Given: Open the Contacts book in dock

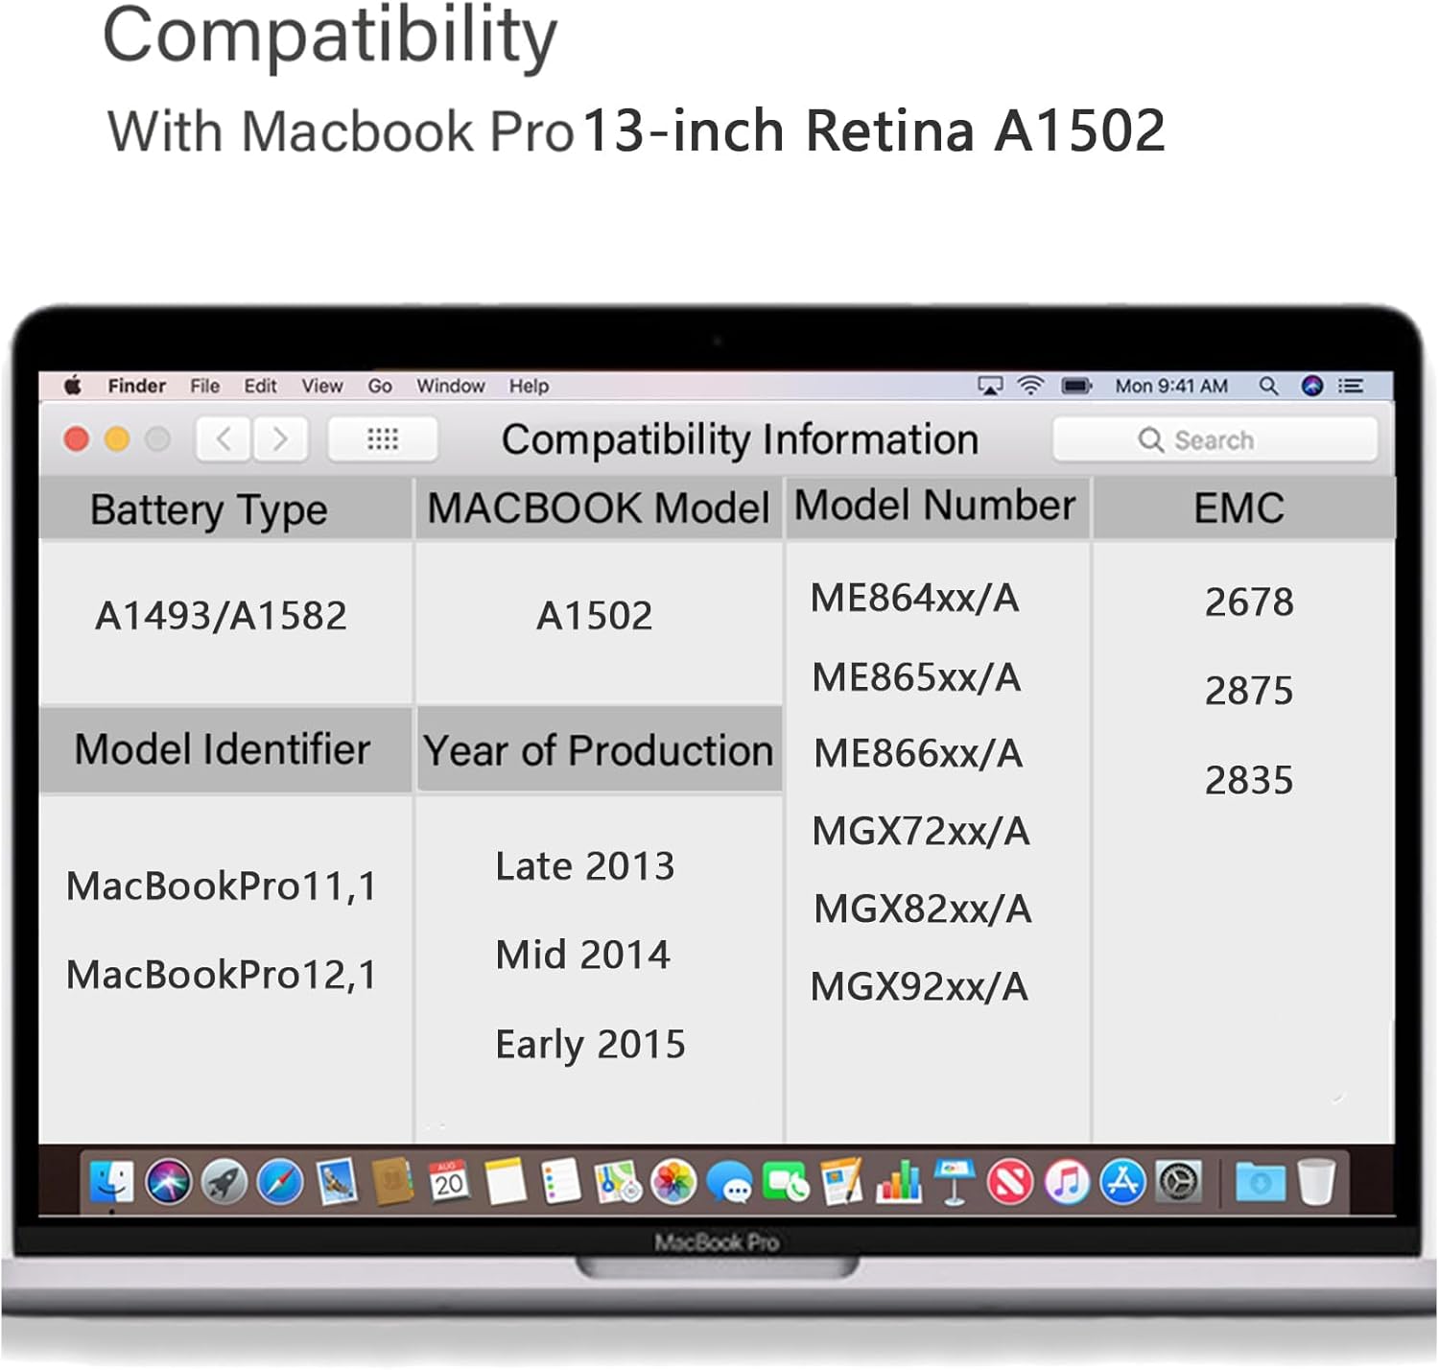Looking at the screenshot, I should point(392,1182).
